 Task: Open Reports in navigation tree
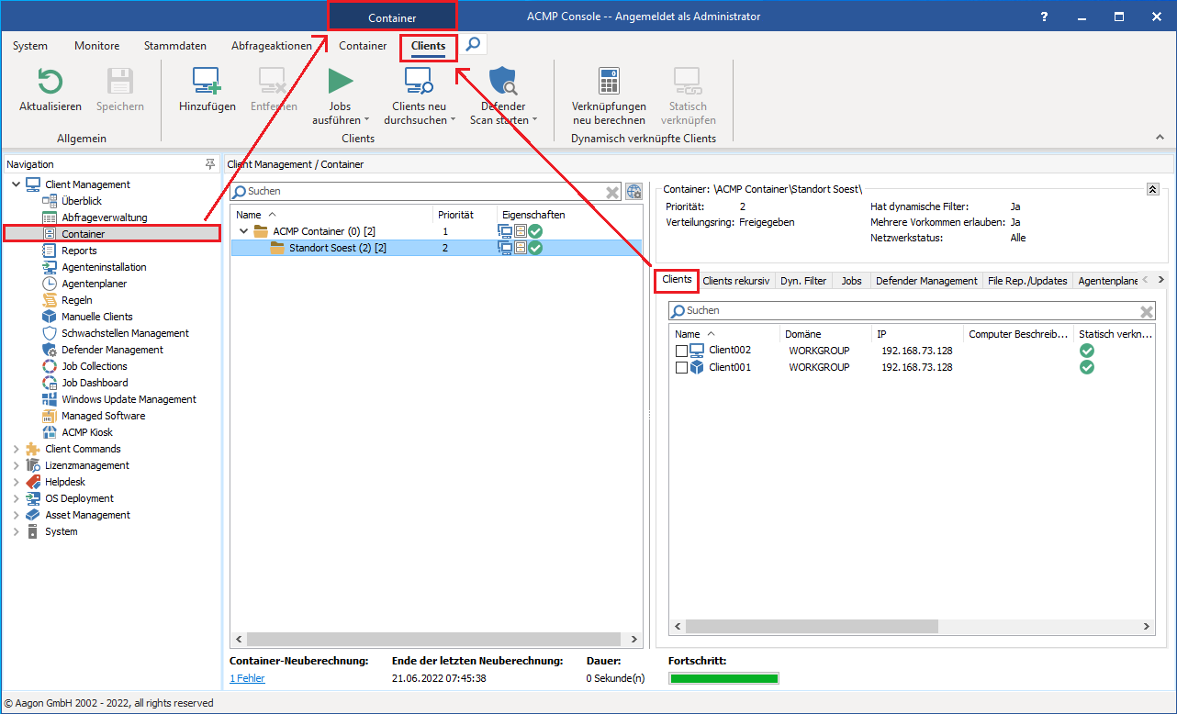pyautogui.click(x=79, y=251)
